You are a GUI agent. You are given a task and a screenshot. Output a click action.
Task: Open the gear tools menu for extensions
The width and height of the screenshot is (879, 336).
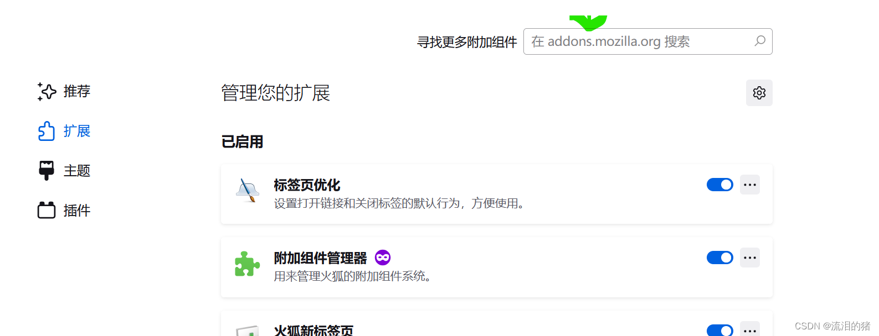click(x=759, y=93)
